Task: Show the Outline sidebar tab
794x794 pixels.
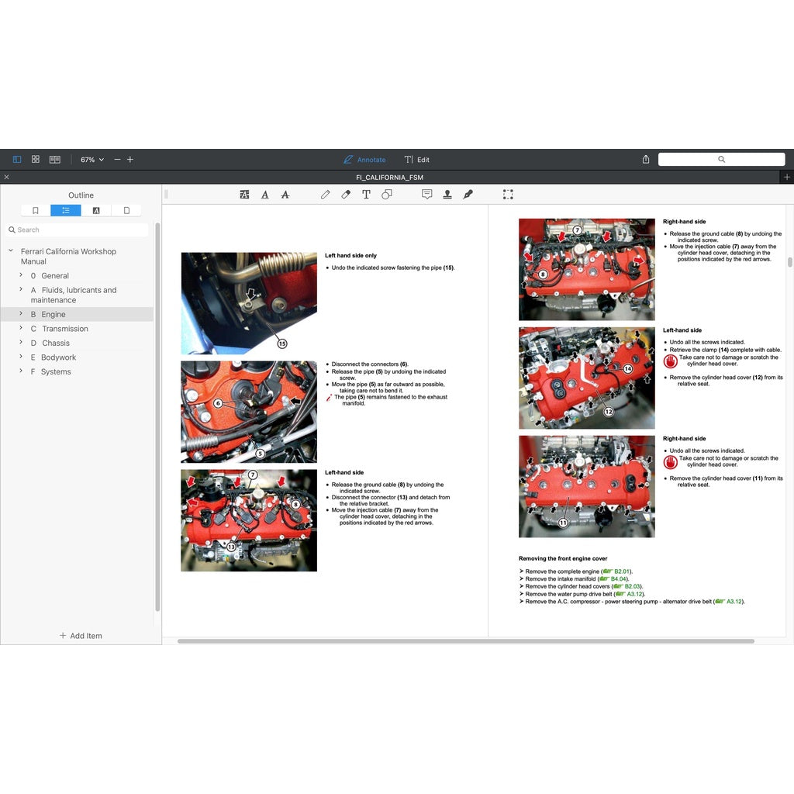Action: pyautogui.click(x=66, y=211)
